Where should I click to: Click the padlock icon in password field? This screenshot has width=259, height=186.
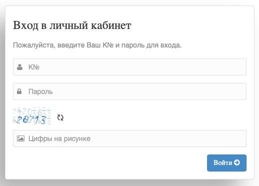pos(19,91)
